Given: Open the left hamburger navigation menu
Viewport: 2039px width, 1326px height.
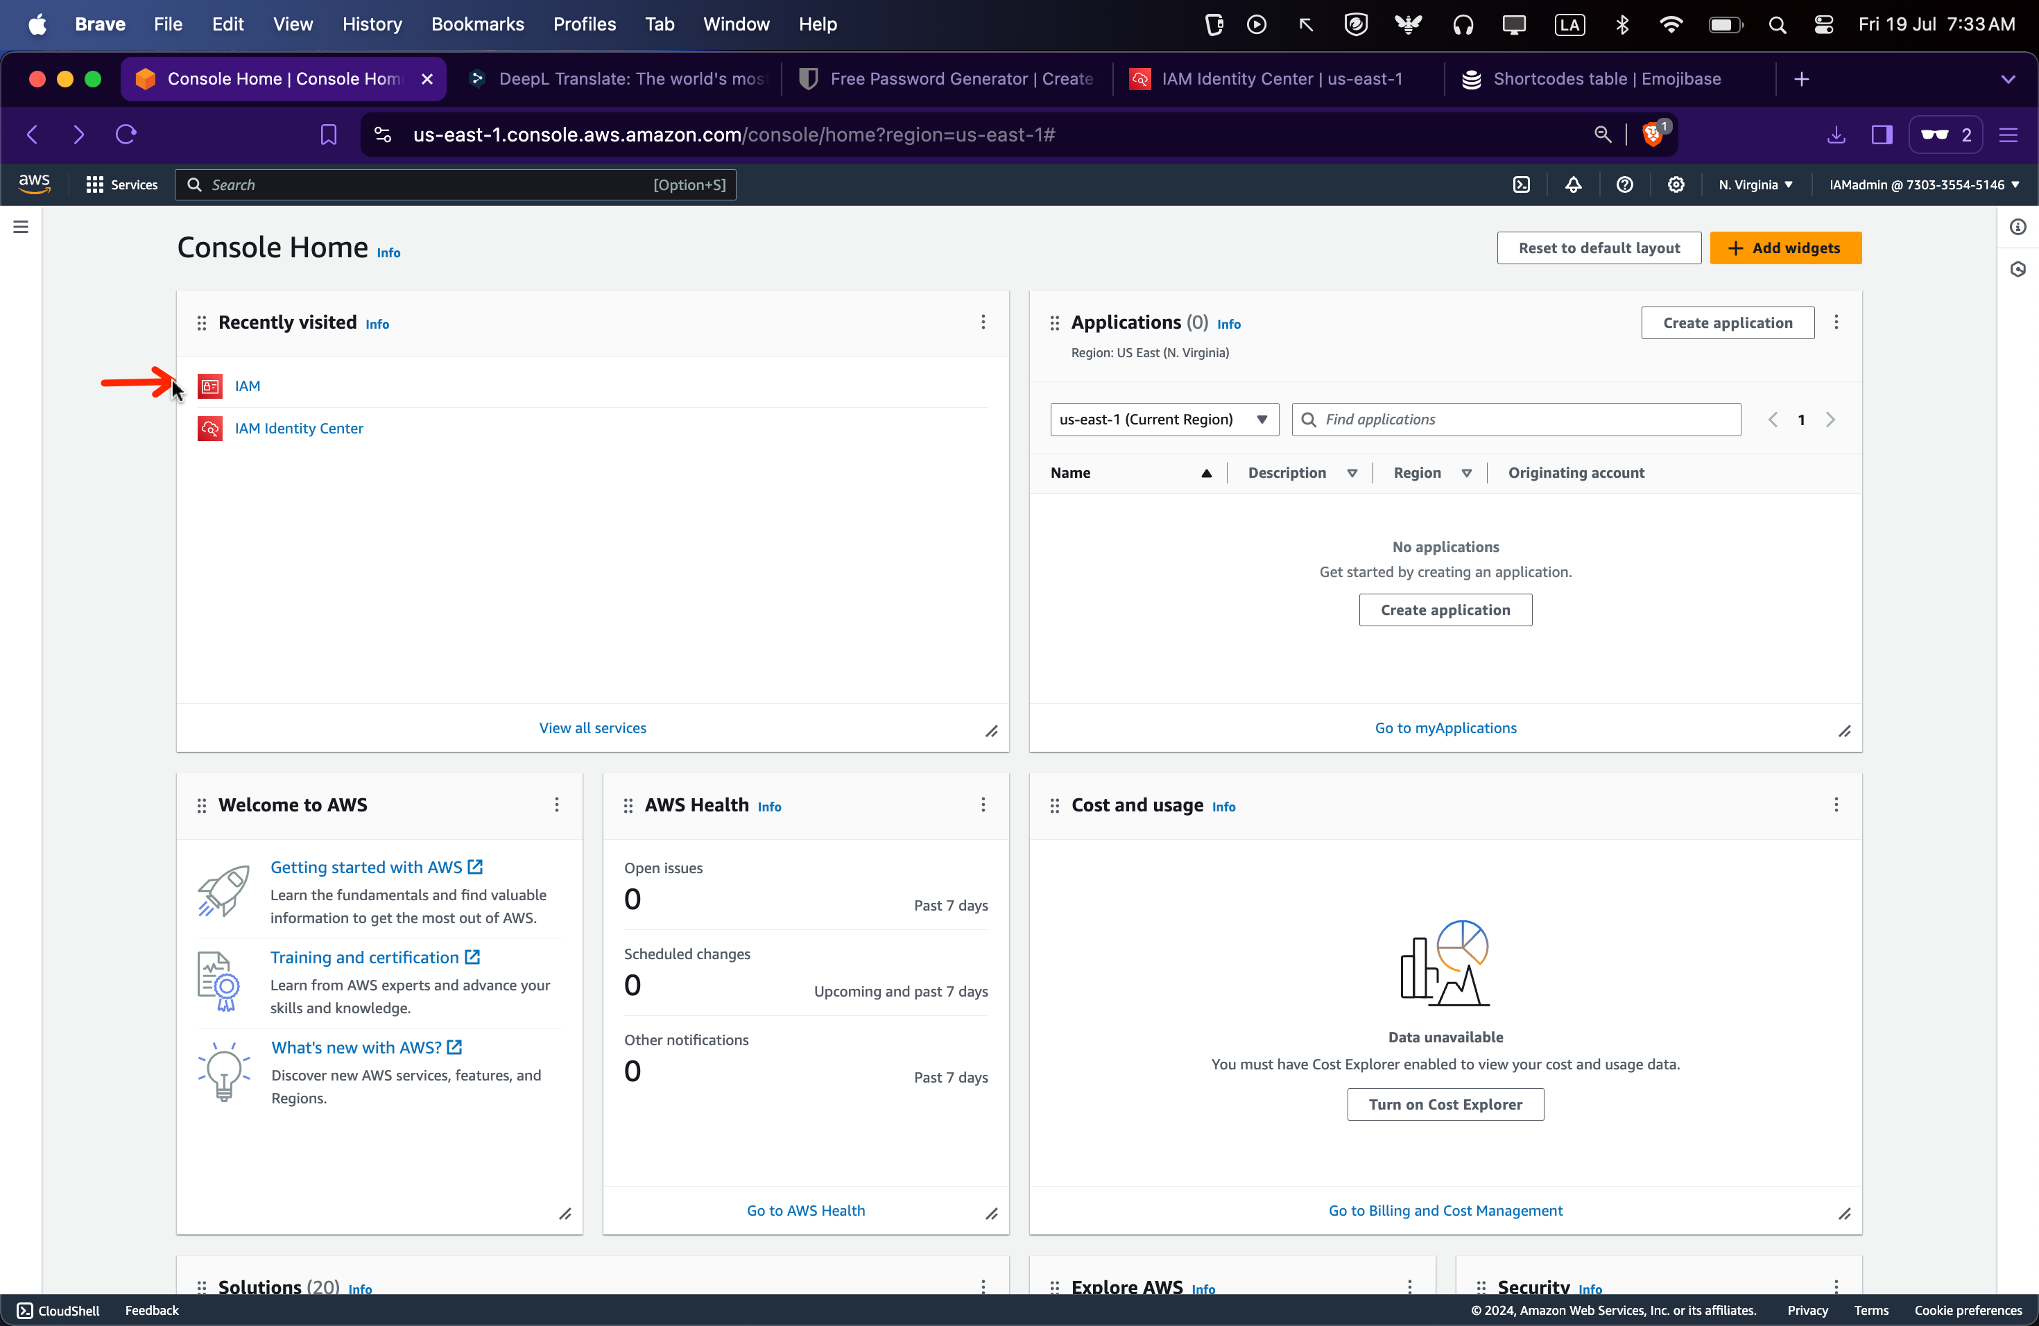Looking at the screenshot, I should (x=21, y=227).
